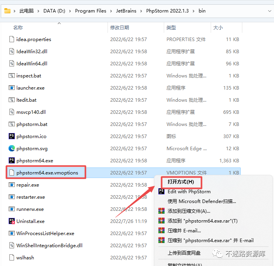Go to Program Files breadcrumb
Screen dimensions: 274x266
91,11
